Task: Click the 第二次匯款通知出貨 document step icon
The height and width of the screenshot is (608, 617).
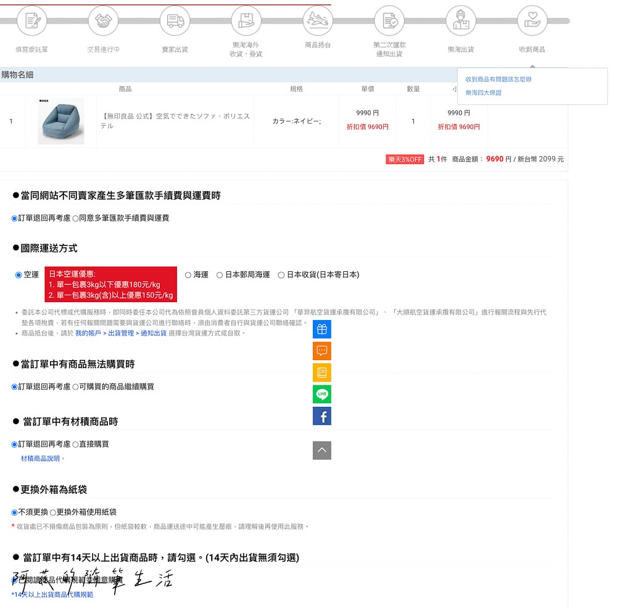Action: (389, 21)
